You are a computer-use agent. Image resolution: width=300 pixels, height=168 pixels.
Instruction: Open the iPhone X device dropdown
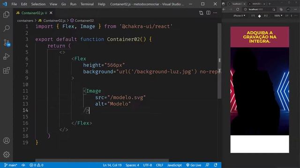point(239,16)
